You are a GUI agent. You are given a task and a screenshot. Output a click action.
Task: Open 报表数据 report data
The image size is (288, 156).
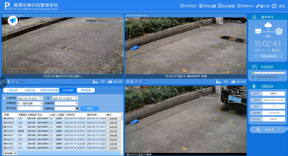point(227,6)
